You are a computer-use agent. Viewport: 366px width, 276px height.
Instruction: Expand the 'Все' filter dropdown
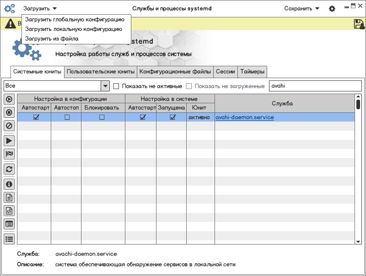(x=105, y=86)
